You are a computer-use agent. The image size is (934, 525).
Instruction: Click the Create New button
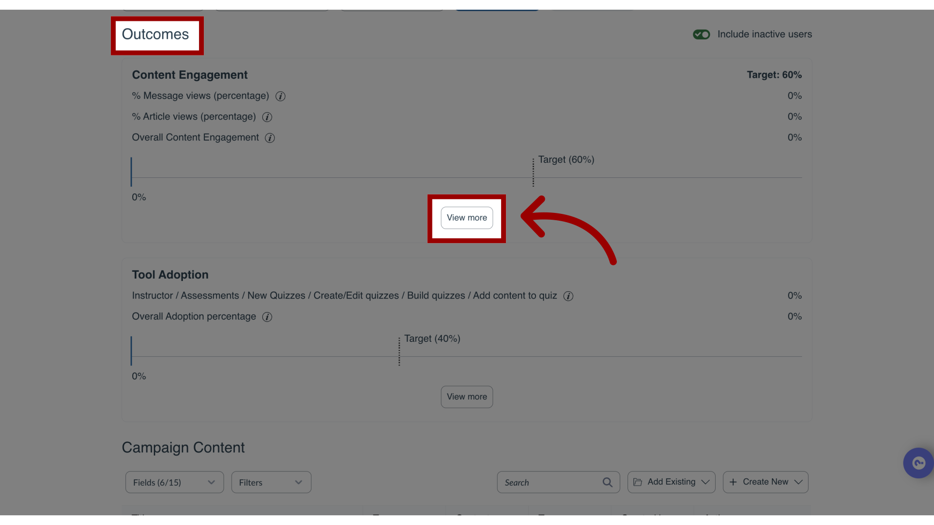point(765,481)
